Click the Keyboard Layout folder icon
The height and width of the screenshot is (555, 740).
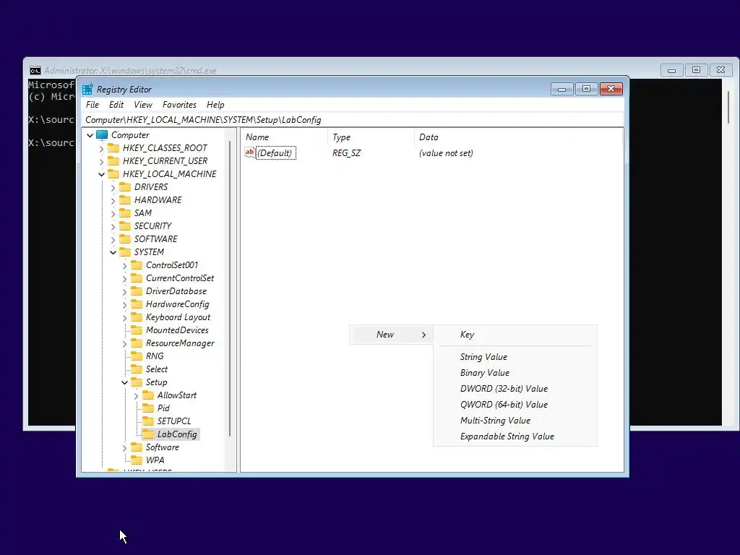[x=137, y=317]
